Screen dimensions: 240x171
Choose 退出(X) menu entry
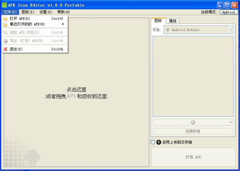click(35, 49)
